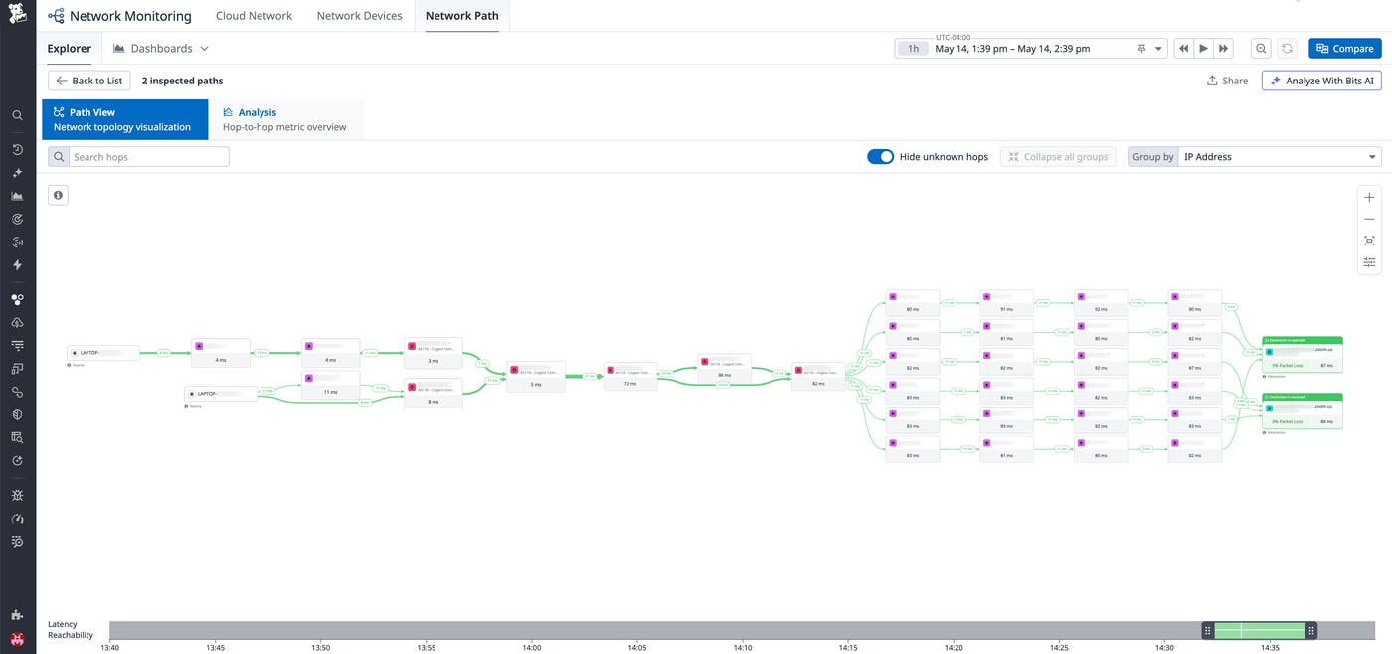This screenshot has width=1392, height=654.
Task: Open the cloud upload icon in the sidebar
Action: [17, 323]
